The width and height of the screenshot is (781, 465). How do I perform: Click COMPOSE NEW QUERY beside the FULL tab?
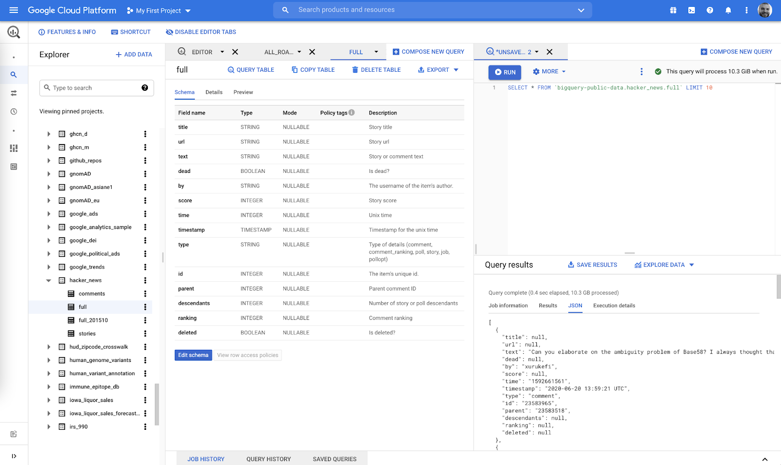pyautogui.click(x=429, y=52)
